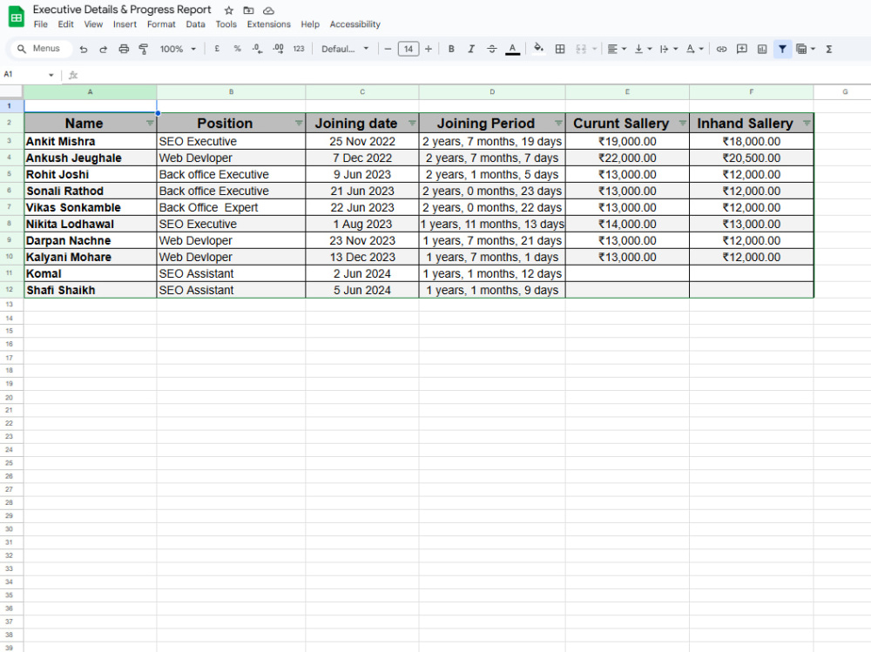Open the 100% zoom dropdown

pos(177,49)
